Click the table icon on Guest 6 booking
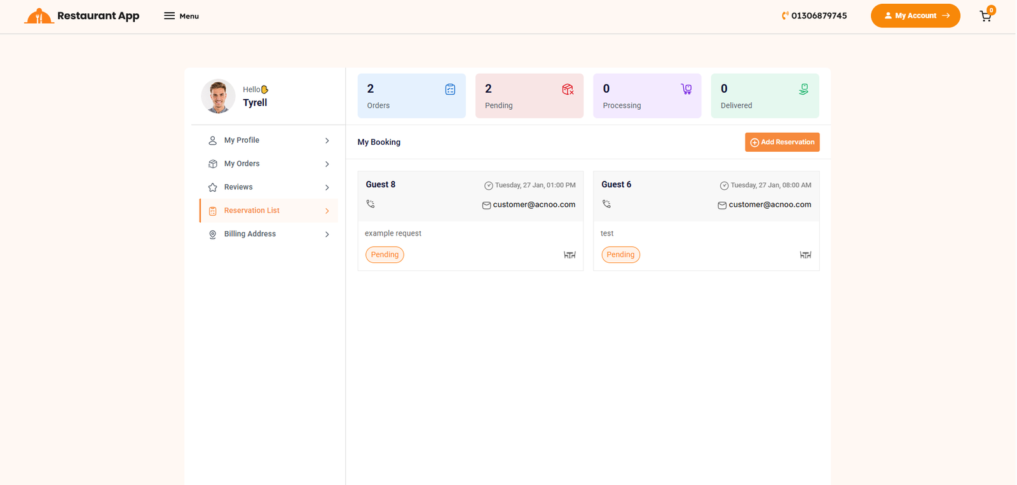The width and height of the screenshot is (1017, 485). (x=805, y=255)
